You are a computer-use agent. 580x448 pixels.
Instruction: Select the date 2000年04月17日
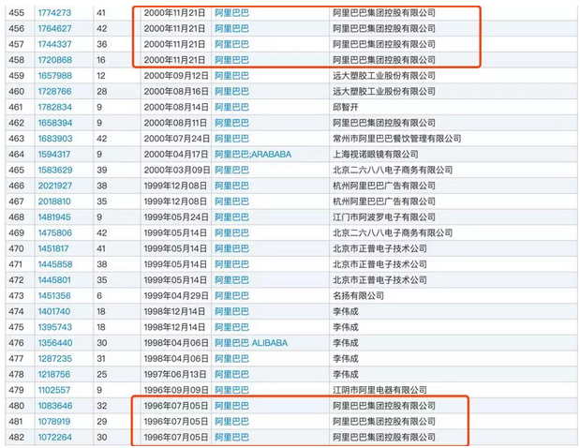(x=176, y=155)
